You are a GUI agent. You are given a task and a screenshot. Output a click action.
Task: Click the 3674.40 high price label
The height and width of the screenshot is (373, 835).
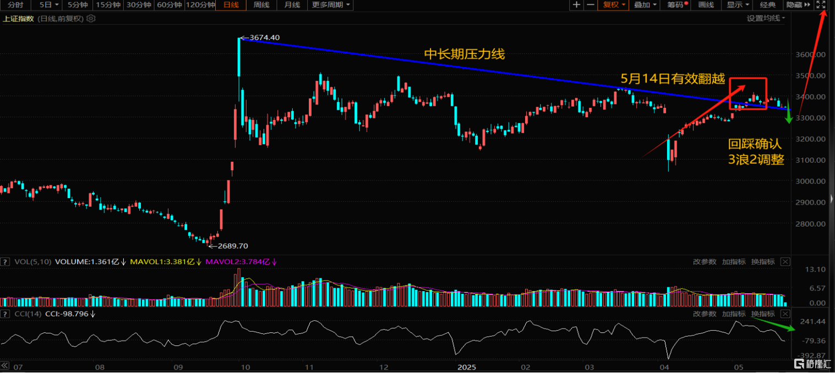(x=264, y=37)
